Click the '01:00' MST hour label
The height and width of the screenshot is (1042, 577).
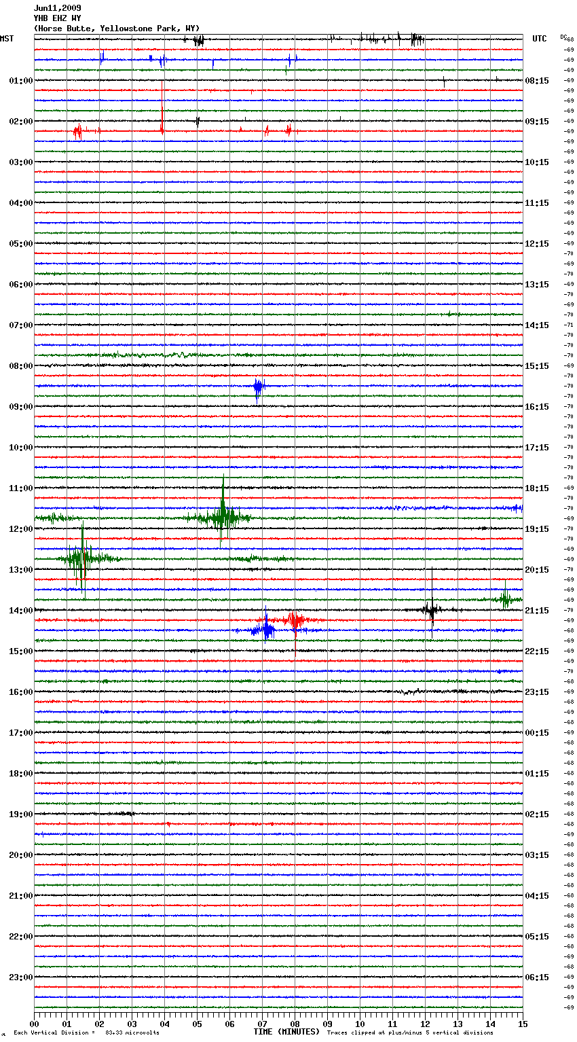[x=21, y=81]
